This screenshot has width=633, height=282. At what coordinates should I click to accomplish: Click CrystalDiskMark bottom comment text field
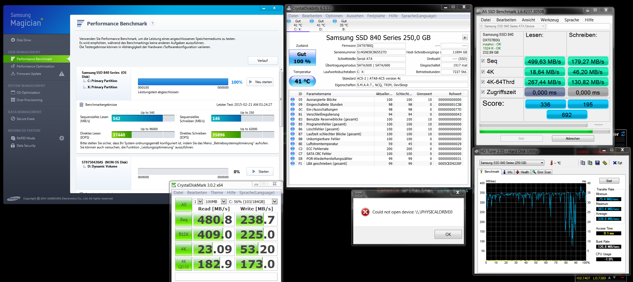226,277
